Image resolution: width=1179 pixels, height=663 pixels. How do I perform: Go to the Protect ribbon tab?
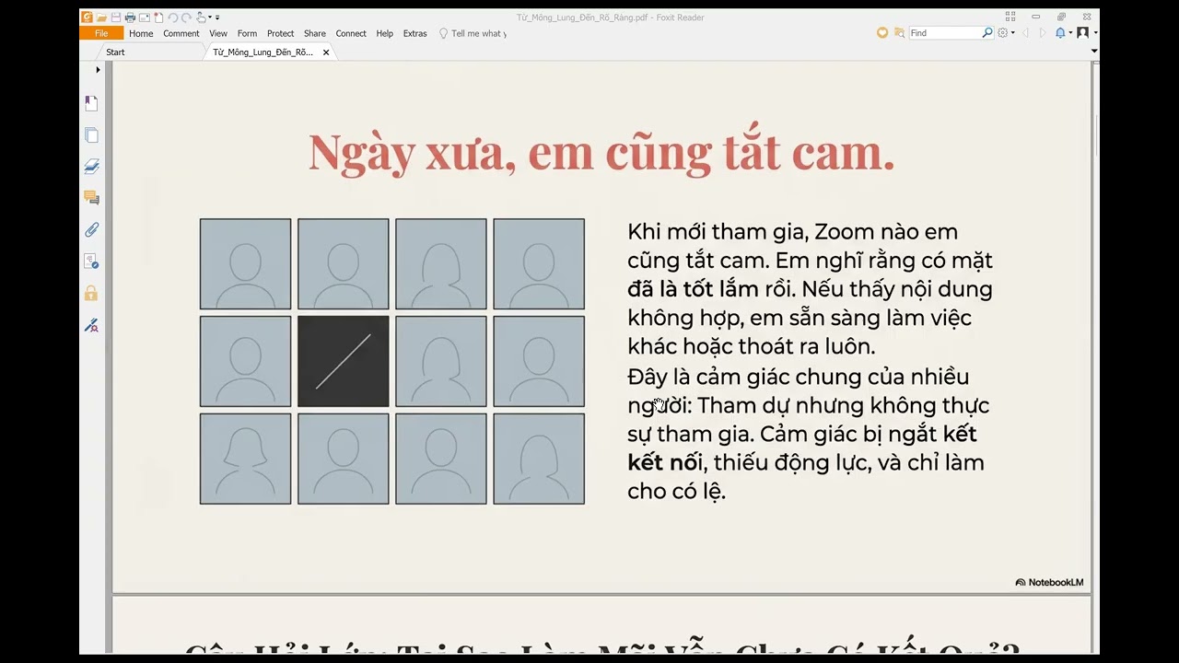281,33
